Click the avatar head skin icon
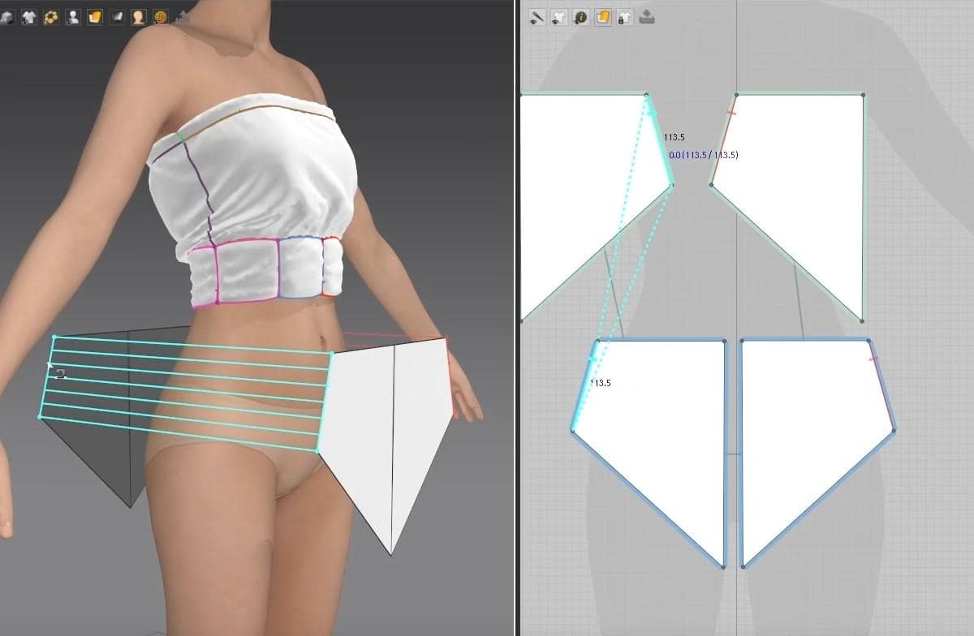 pyautogui.click(x=139, y=16)
